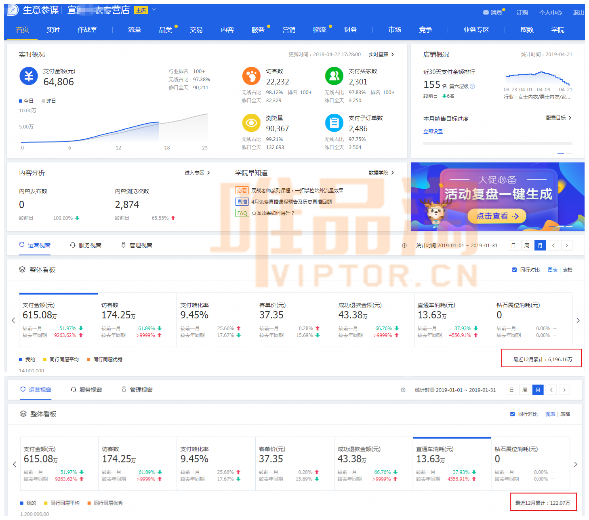This screenshot has height=520, width=589.
Task: Open 配置目标 chevron link
Action: tap(570, 118)
